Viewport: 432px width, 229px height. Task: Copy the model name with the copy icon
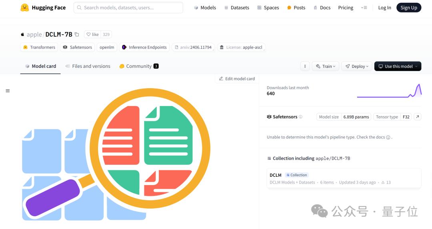coord(77,34)
